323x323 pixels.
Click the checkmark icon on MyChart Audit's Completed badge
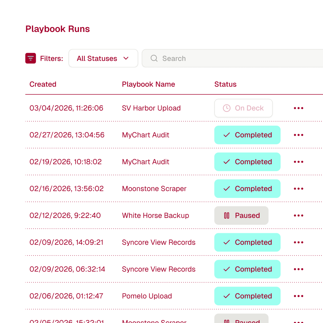point(226,135)
